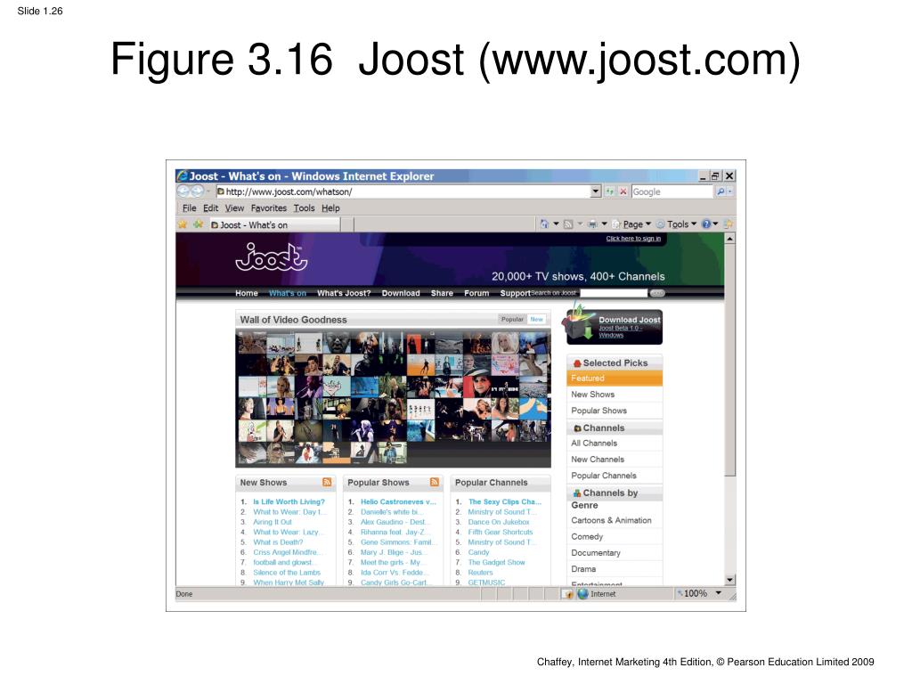Click the Internet zone globe icon
Screen dimensions: 912x684
pyautogui.click(x=582, y=594)
